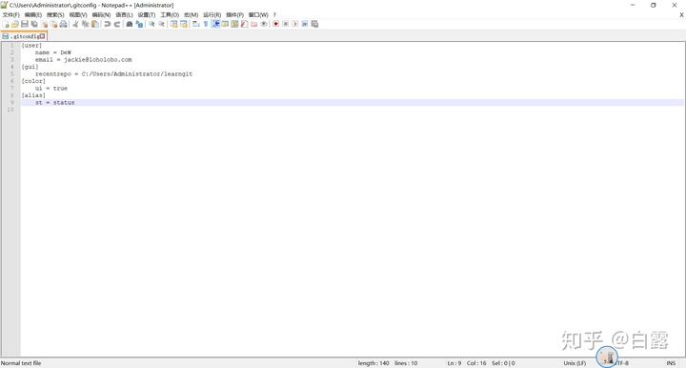
Task: Open the 视图(V) menu
Action: pos(78,15)
